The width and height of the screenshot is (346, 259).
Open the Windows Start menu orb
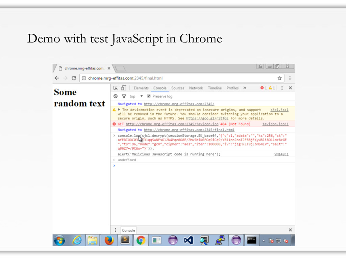click(x=59, y=240)
